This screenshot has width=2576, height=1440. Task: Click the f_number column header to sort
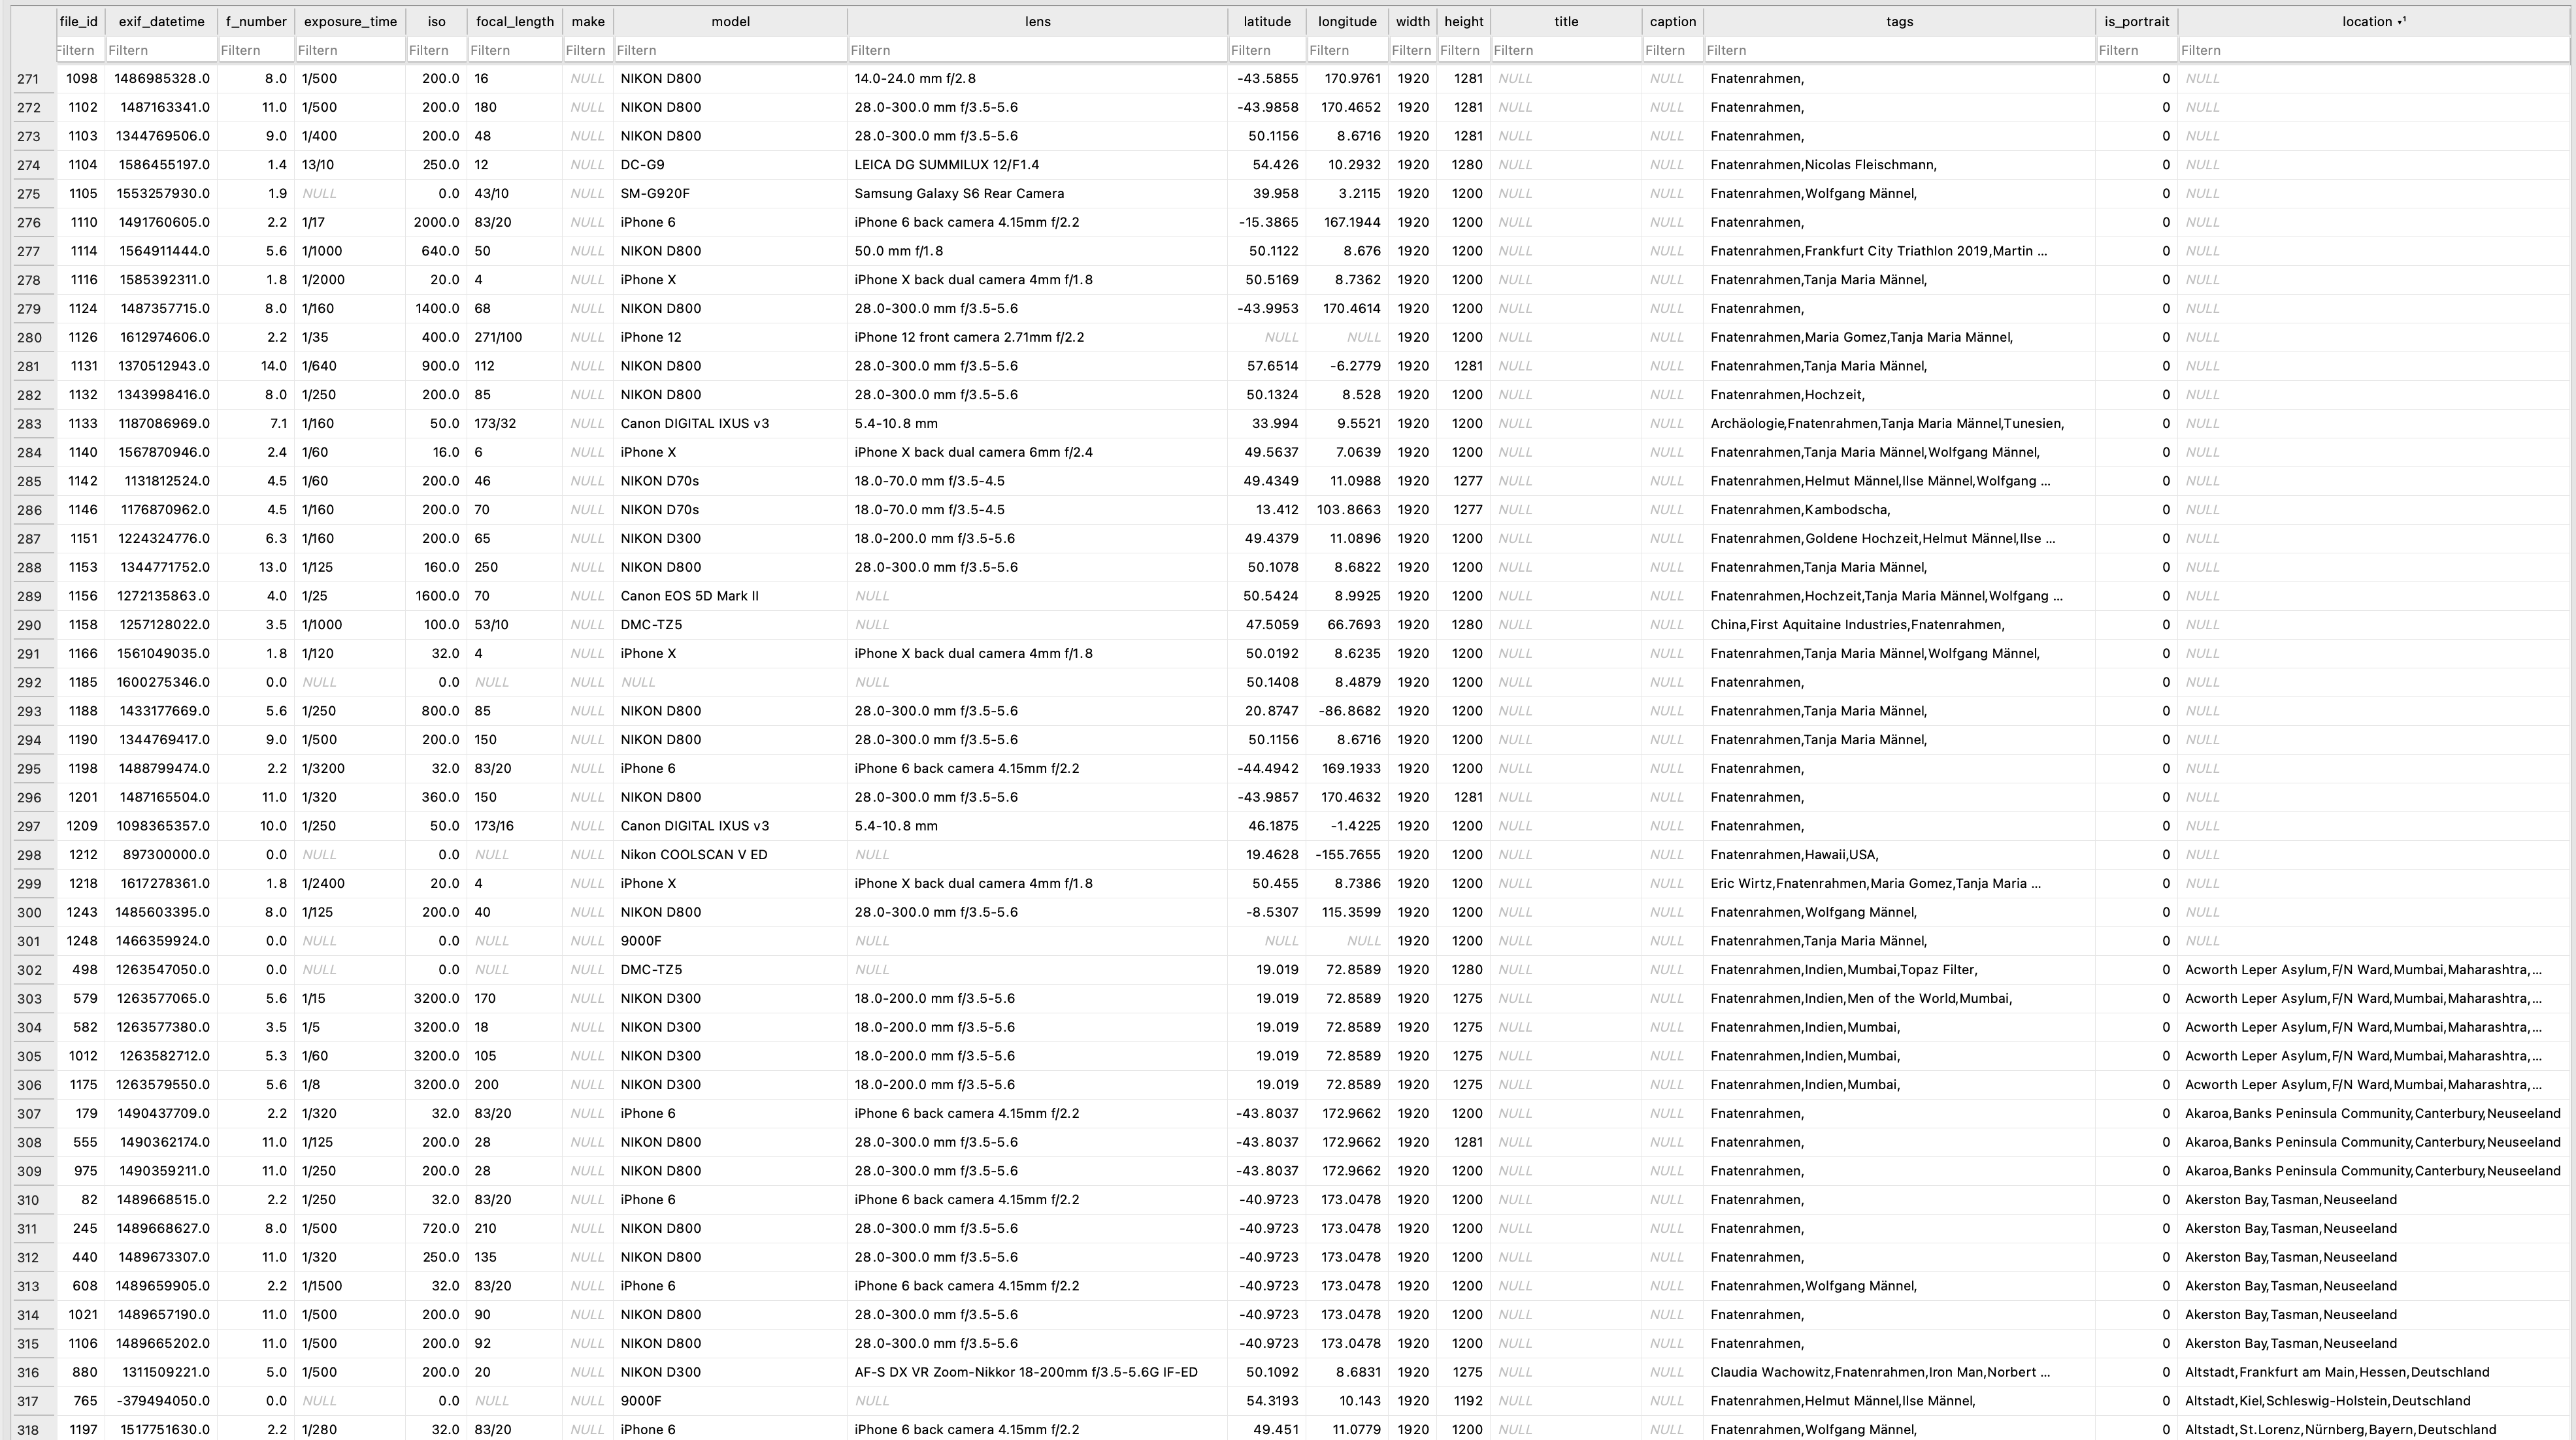pyautogui.click(x=255, y=21)
